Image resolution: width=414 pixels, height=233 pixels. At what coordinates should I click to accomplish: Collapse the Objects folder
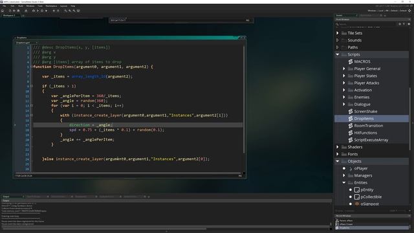[x=338, y=161]
